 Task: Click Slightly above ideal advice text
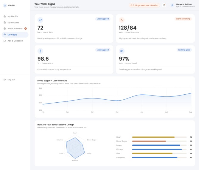pos(143,38)
